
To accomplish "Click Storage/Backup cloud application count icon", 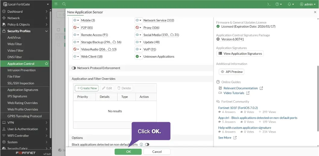I will (x=114, y=42).
